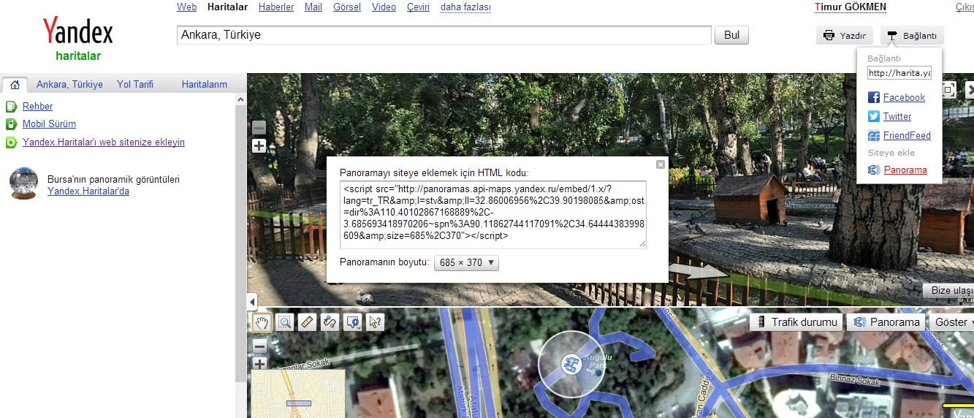Open the Web service link
The image size is (974, 418).
(187, 7)
